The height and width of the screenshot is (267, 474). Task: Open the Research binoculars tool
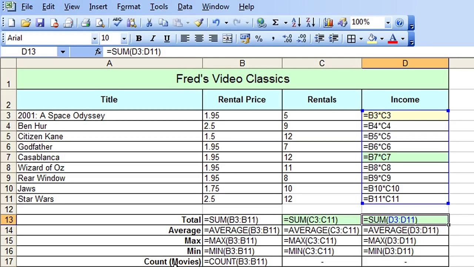tap(131, 23)
